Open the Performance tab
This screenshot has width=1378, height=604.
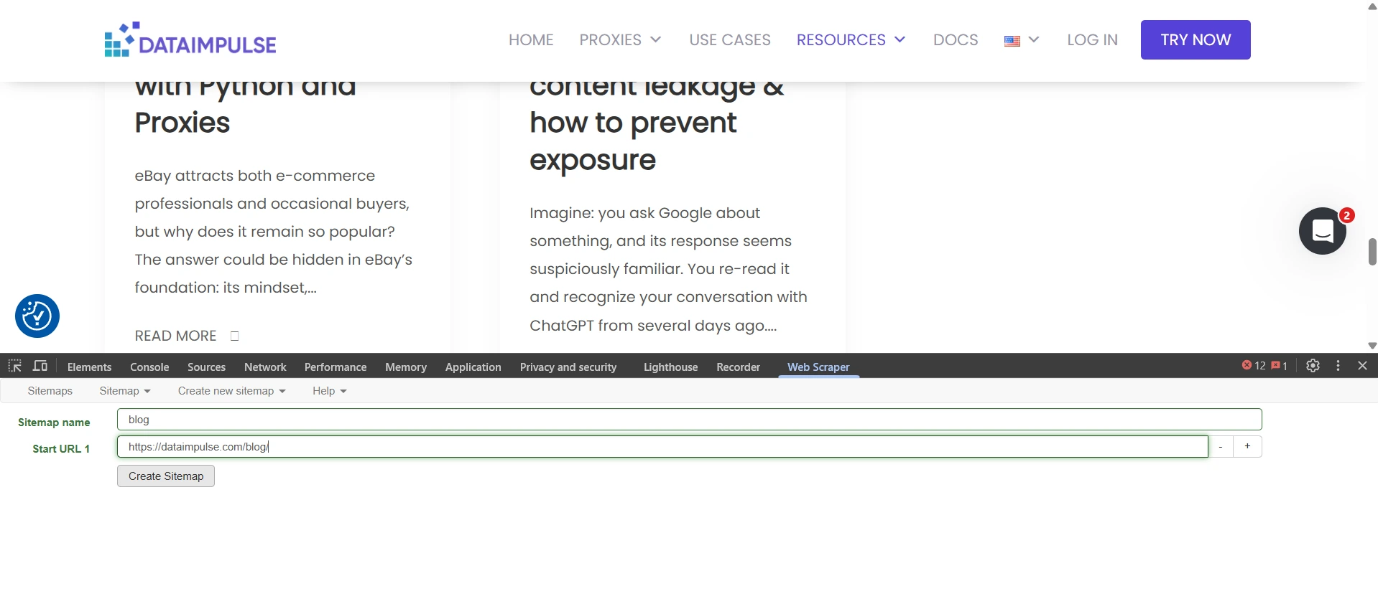tap(336, 367)
